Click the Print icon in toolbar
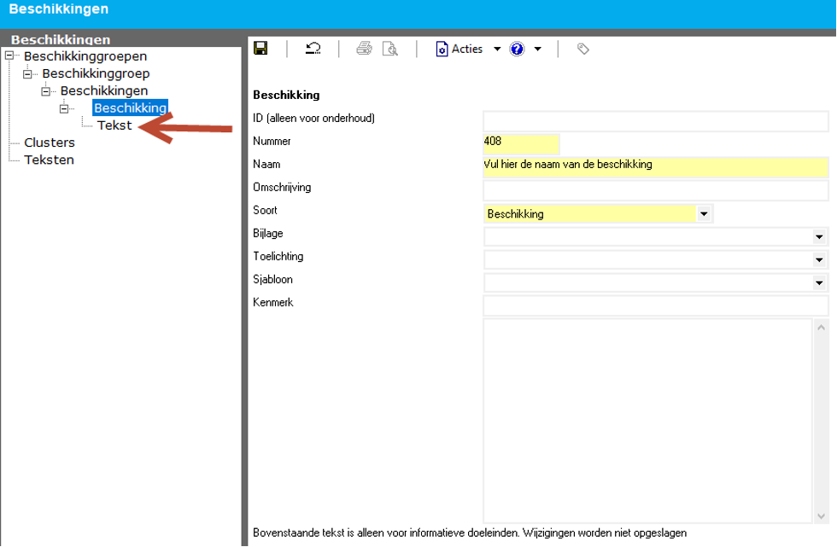The width and height of the screenshot is (837, 547). (364, 49)
